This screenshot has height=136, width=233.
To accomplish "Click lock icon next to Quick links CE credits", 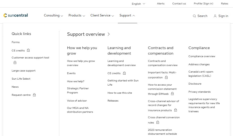I will (x=28, y=50).
